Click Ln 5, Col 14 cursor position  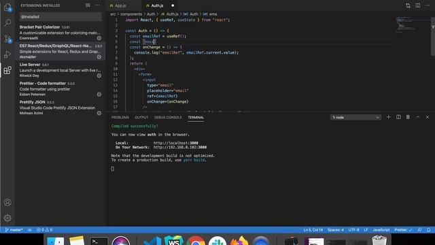tap(313, 230)
